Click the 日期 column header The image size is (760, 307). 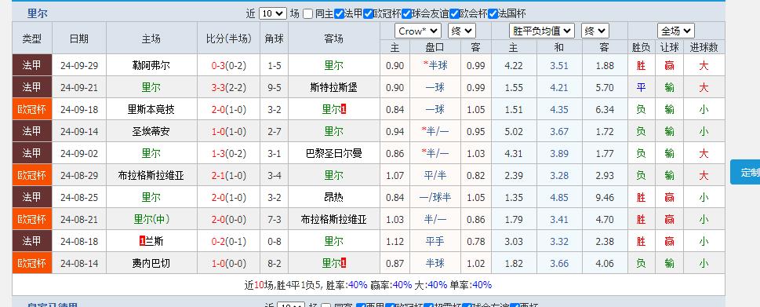tap(79, 38)
